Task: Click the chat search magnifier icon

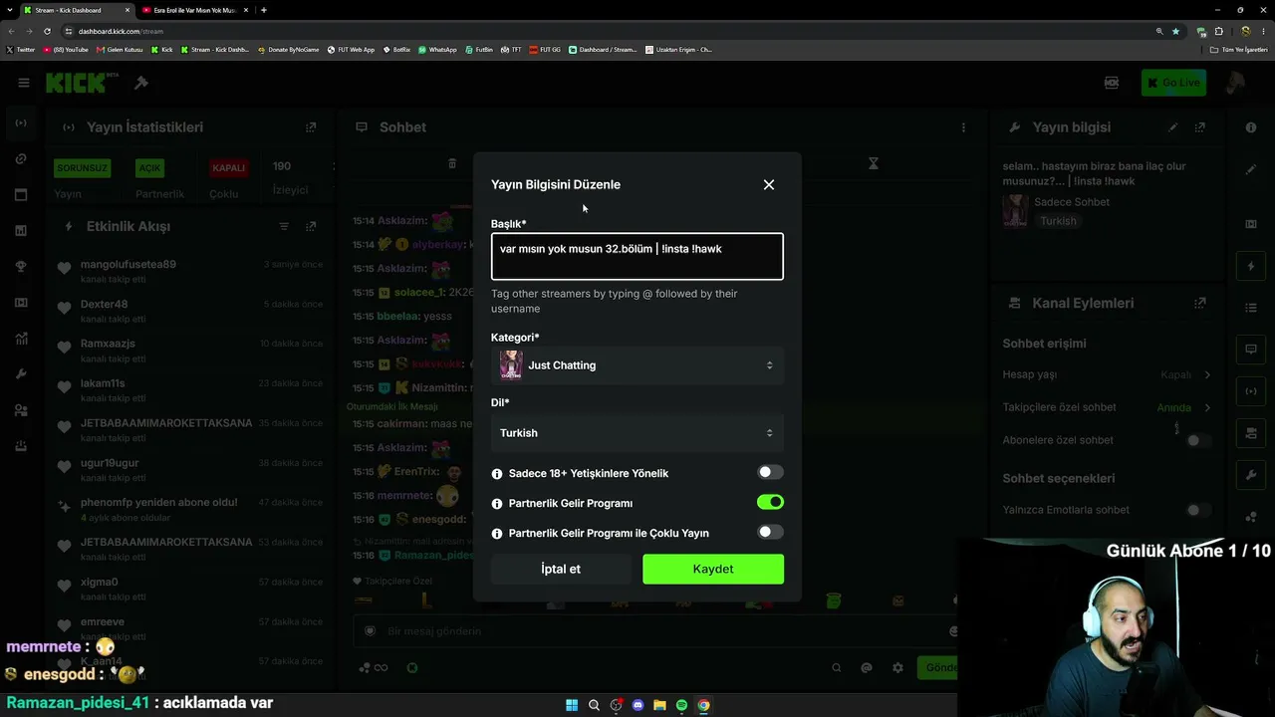Action: point(837,668)
